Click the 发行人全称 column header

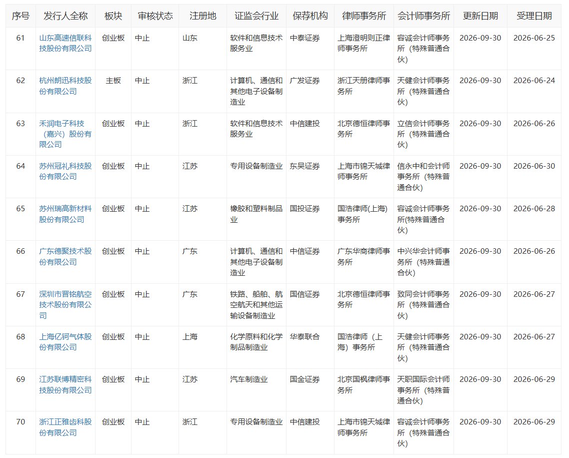click(x=65, y=16)
